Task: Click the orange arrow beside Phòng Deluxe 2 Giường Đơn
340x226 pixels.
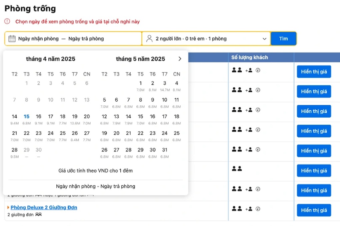Action: pos(8,208)
